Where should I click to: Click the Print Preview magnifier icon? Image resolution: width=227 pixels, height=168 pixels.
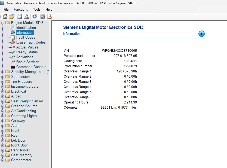pos(26,16)
